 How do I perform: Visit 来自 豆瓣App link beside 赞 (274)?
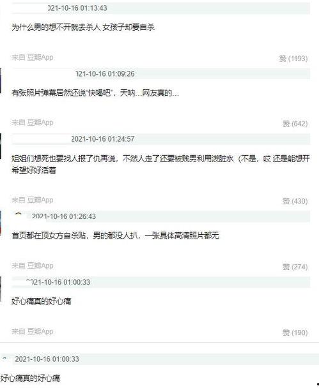pyautogui.click(x=33, y=266)
